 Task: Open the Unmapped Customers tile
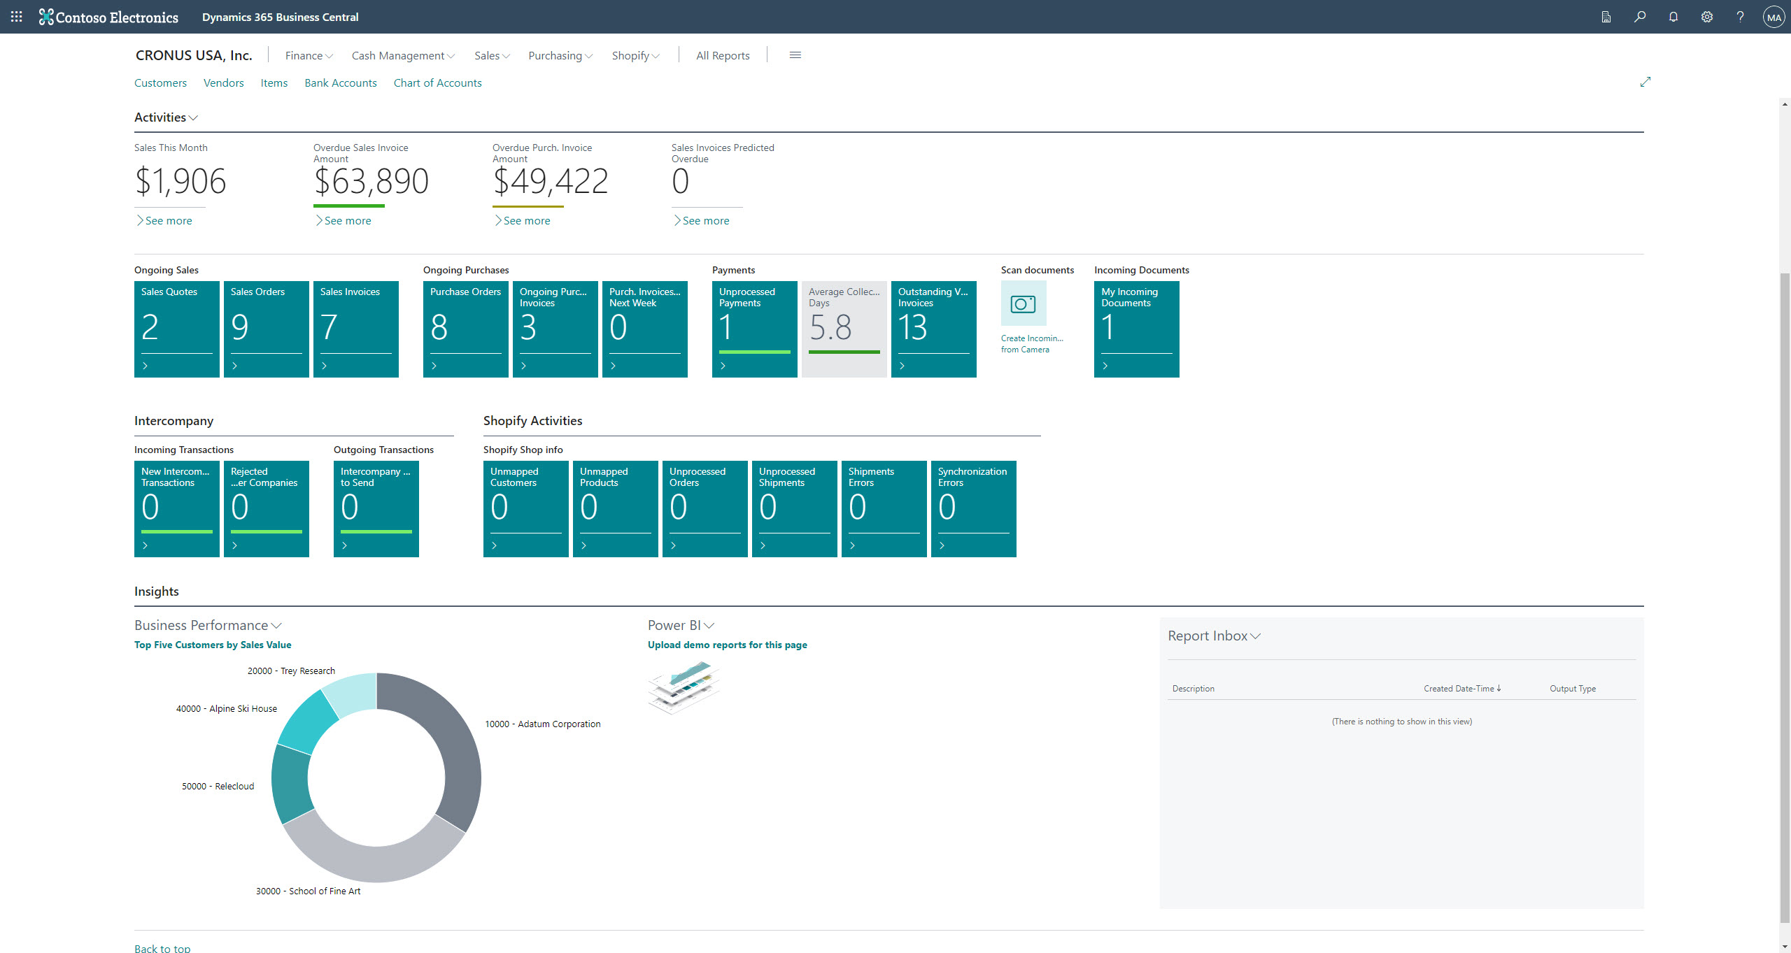(x=526, y=509)
